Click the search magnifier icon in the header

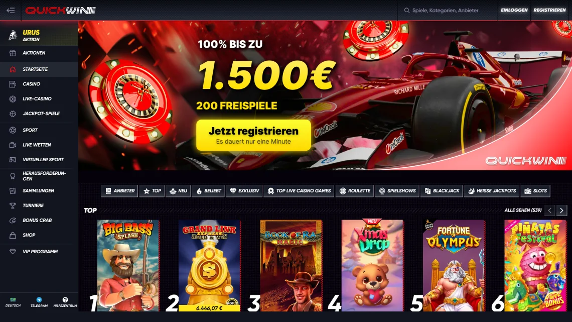pyautogui.click(x=407, y=10)
